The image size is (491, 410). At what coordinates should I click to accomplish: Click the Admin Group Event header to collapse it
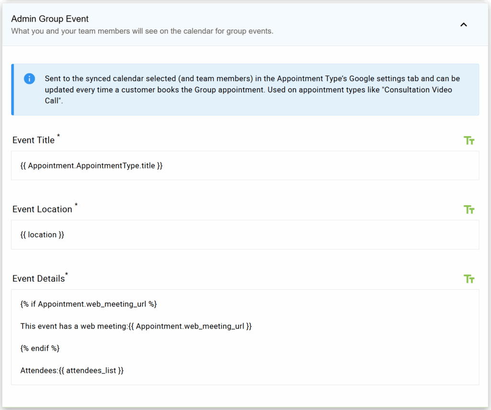point(49,19)
